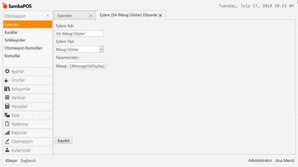Click the Mesaj parameter input field
The width and height of the screenshot is (298, 167).
tap(87, 66)
